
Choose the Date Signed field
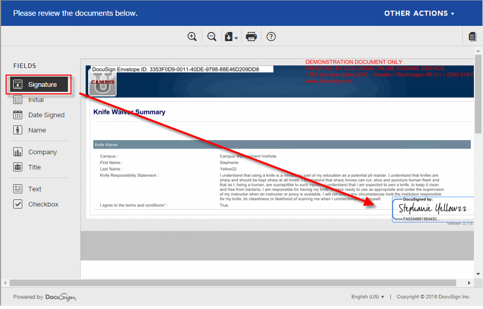tap(46, 115)
